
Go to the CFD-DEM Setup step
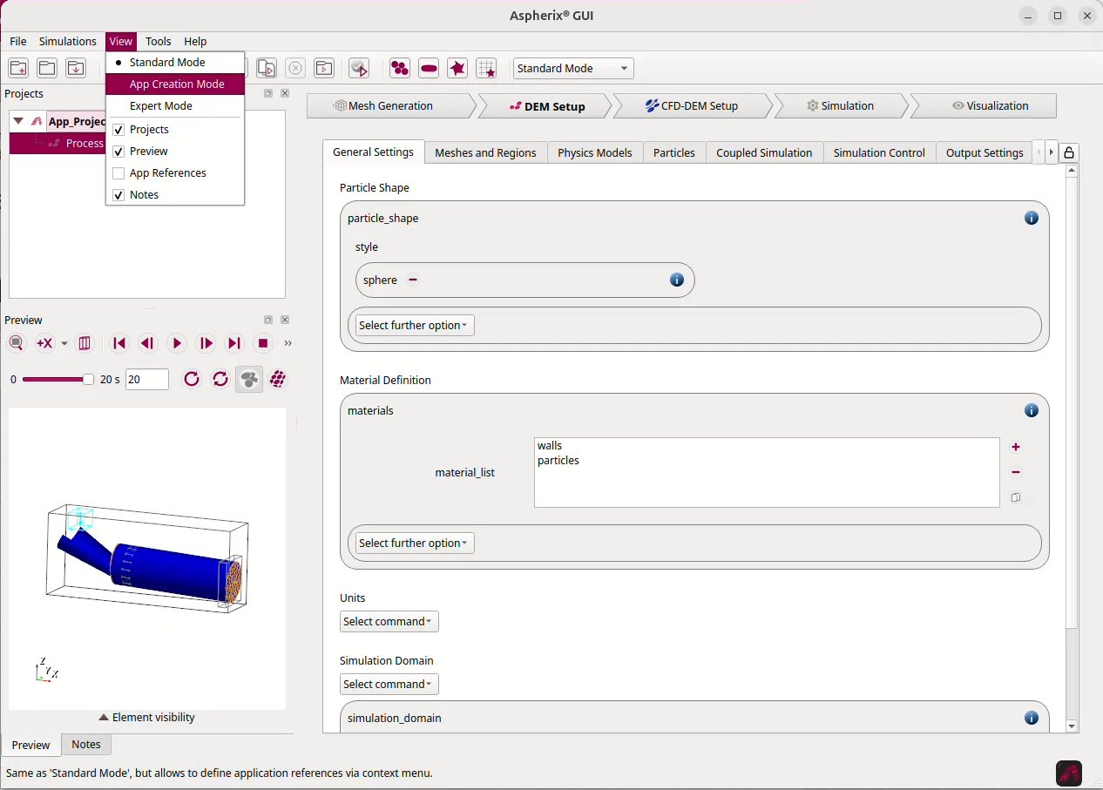tap(692, 105)
